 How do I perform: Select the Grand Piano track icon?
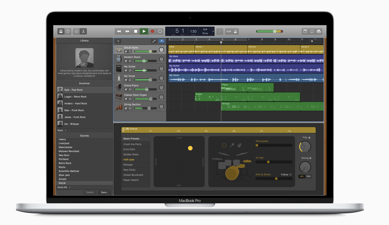[118, 87]
